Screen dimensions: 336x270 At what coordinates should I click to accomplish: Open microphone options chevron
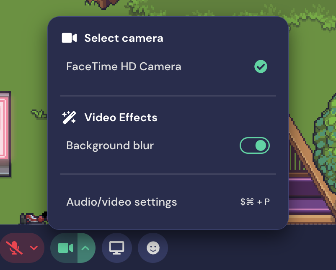coord(34,248)
